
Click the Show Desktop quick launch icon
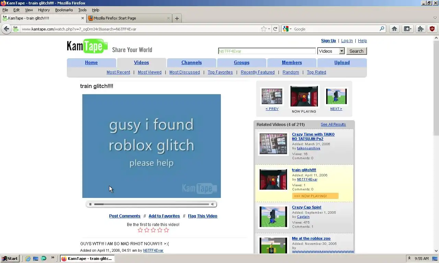(36, 259)
